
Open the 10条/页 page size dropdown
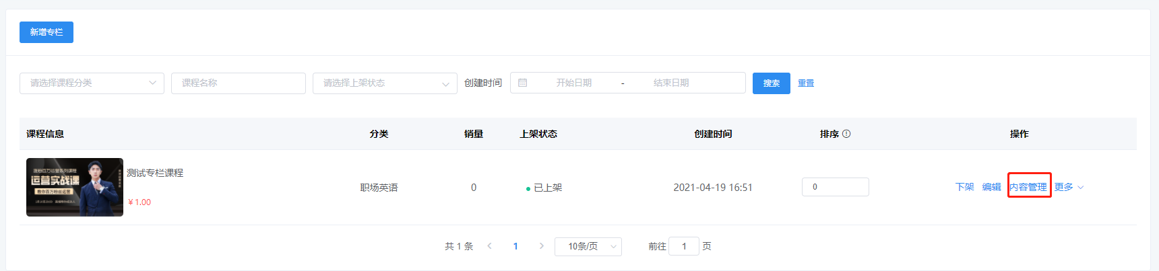coord(588,247)
